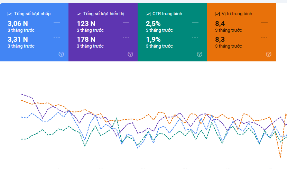The height and width of the screenshot is (169, 287).
Task: Toggle the CTR trung bình checkbox
Action: pos(148,14)
